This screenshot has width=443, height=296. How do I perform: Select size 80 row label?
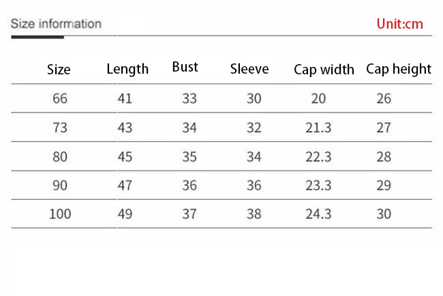tap(60, 156)
